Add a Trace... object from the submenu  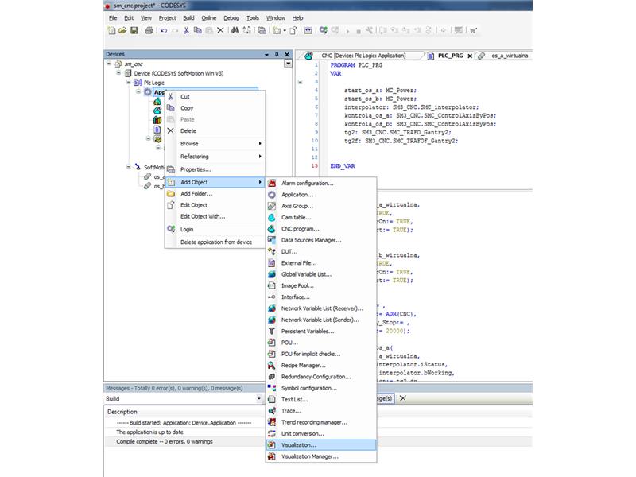[x=321, y=411]
